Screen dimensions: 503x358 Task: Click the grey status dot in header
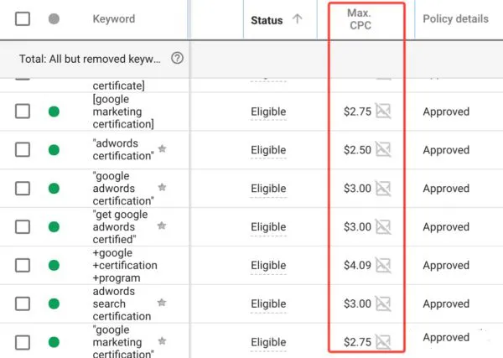point(54,19)
